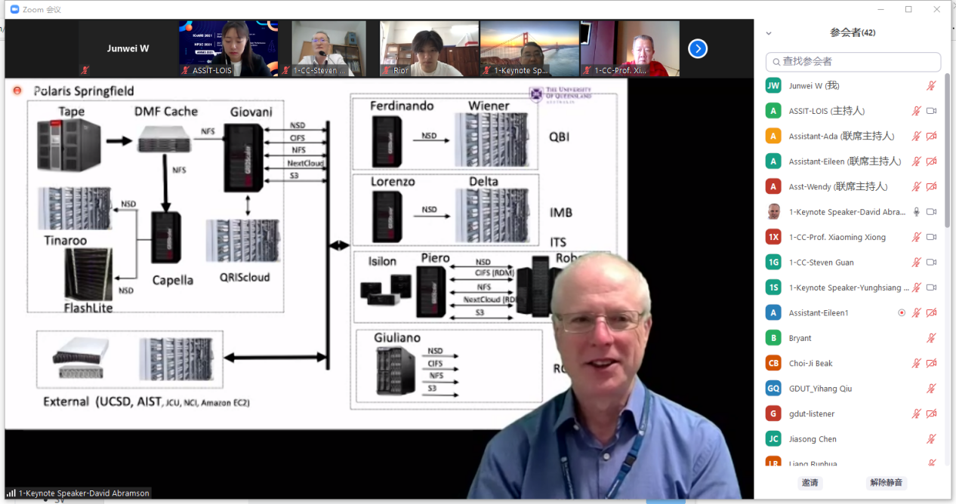Collapse the participants panel with chevron
956x504 pixels.
click(769, 33)
